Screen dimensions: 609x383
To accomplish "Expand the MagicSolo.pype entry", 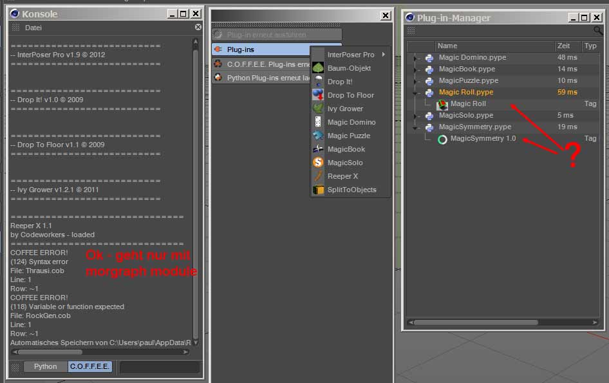I will 415,116.
